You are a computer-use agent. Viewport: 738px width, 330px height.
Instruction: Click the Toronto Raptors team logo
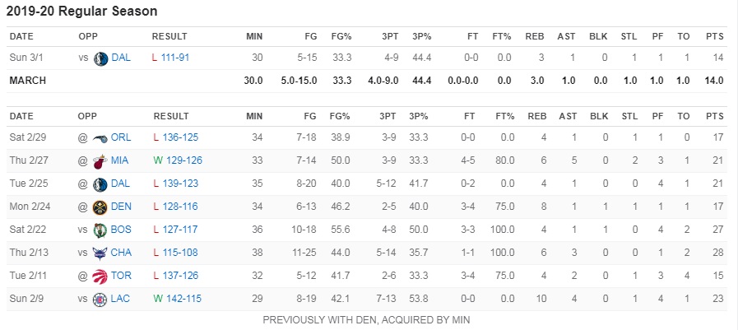pos(100,277)
